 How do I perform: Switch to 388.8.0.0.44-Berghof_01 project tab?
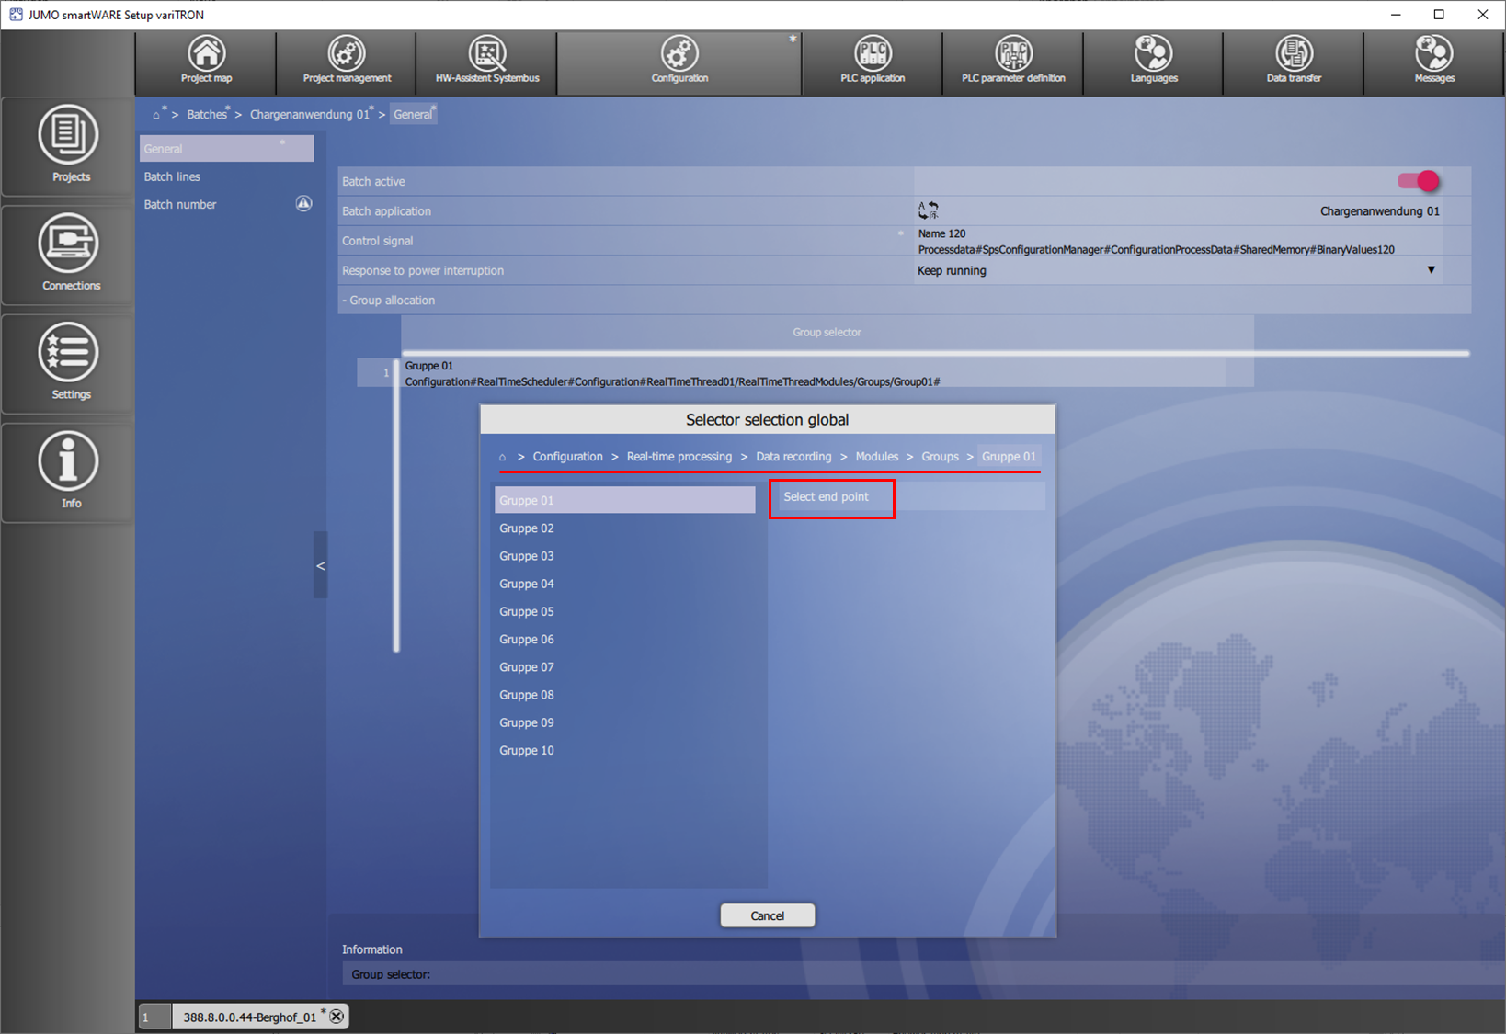click(x=248, y=1017)
